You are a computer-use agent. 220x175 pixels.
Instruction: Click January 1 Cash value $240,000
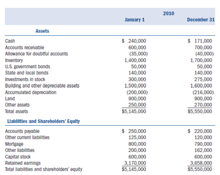tap(134, 41)
